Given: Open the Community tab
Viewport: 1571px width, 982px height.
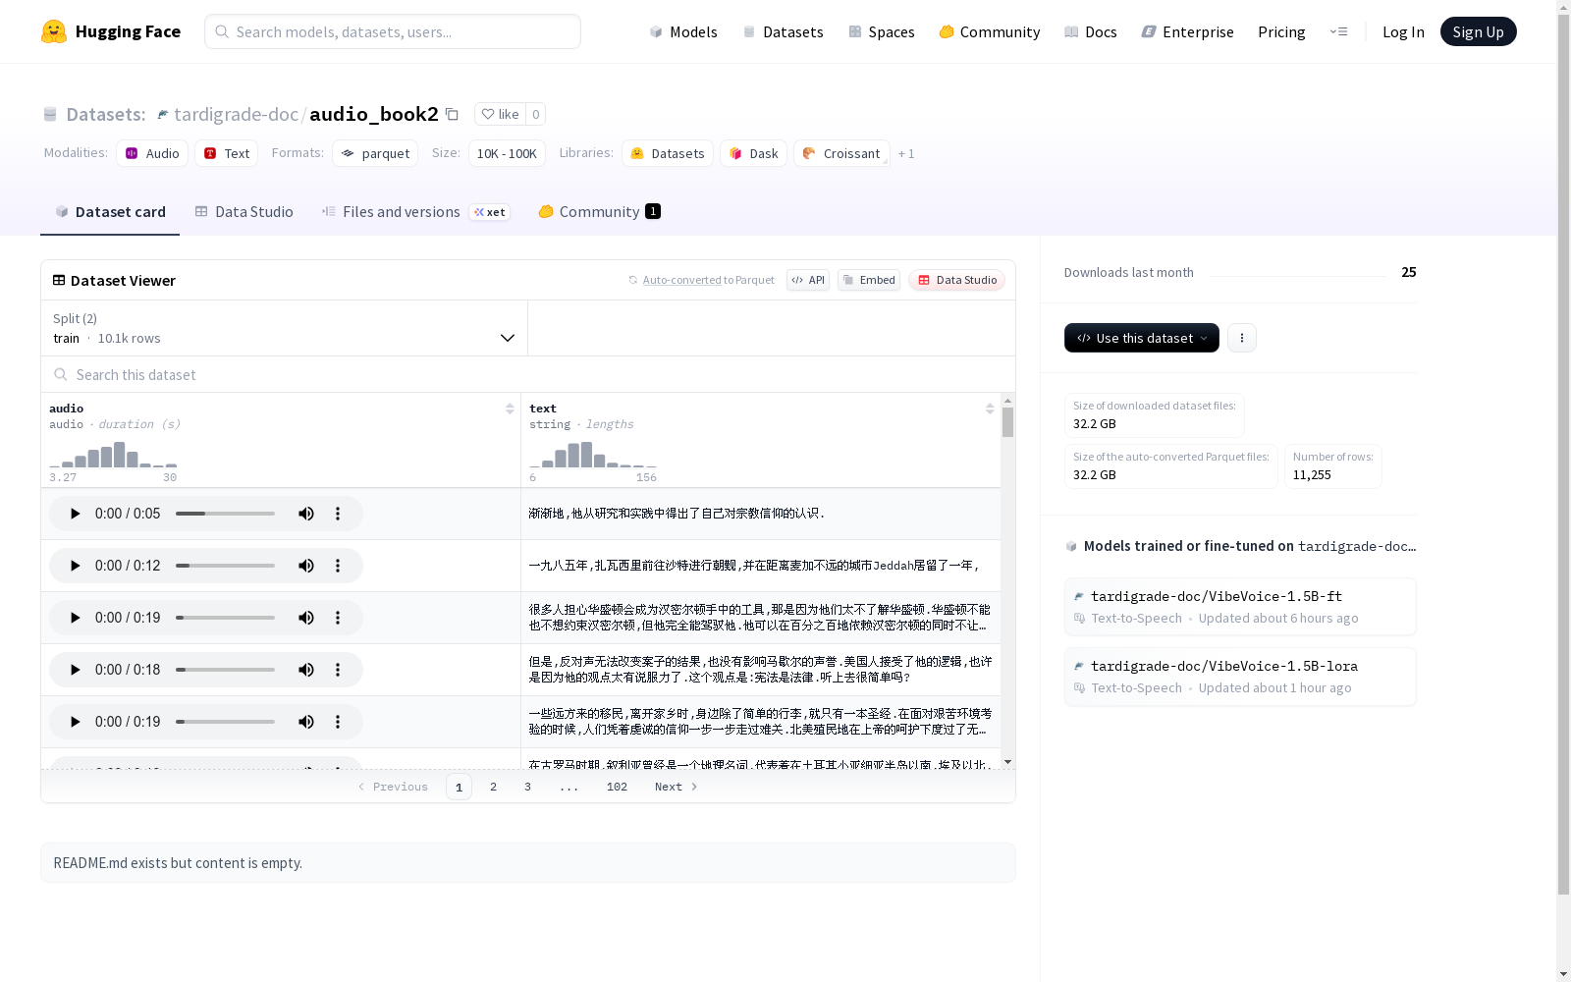Looking at the screenshot, I should tap(599, 212).
